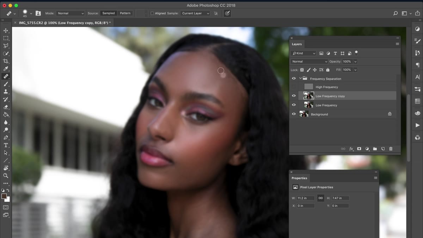423x238 pixels.
Task: Filter for shape layers
Action: [x=342, y=54]
